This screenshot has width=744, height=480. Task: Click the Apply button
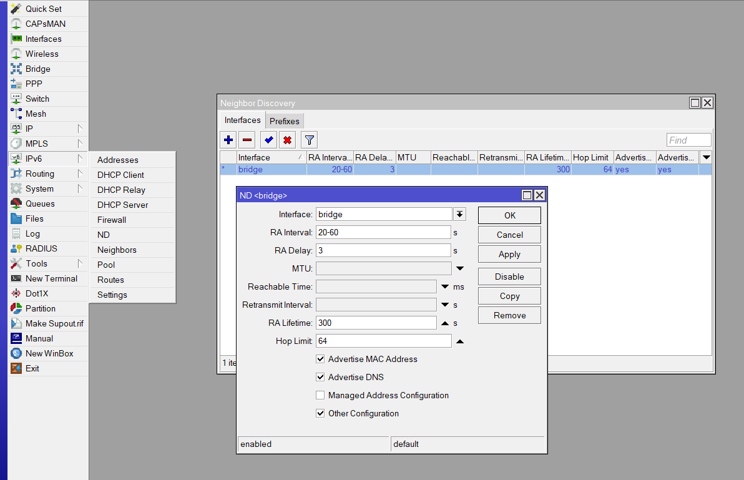coord(509,254)
